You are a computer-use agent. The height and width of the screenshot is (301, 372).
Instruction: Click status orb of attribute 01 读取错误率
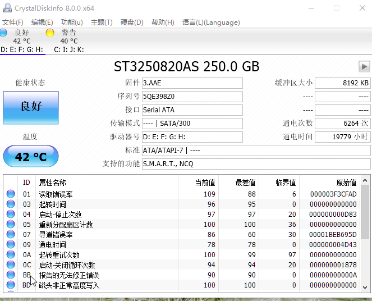point(11,194)
